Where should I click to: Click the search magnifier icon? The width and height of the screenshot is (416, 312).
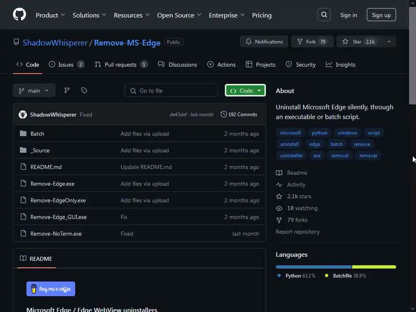coord(324,15)
